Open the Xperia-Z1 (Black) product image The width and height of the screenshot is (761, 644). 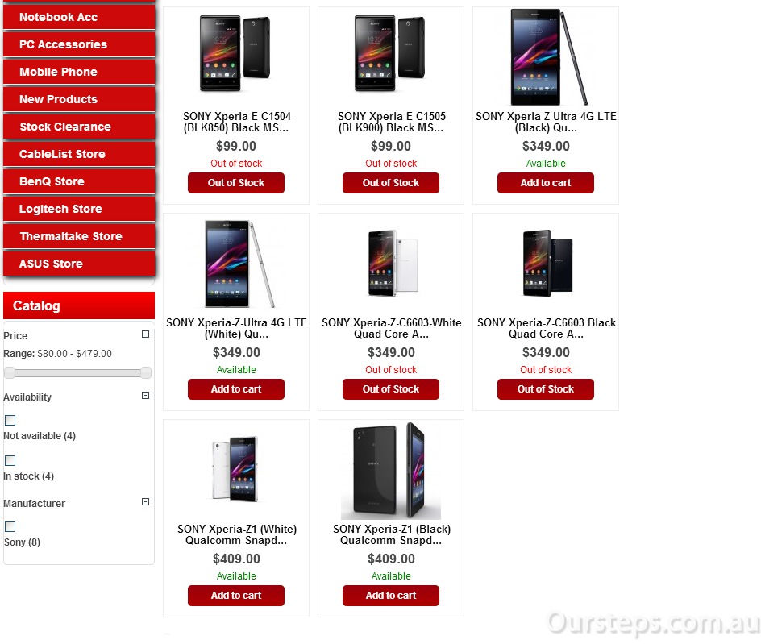click(391, 470)
